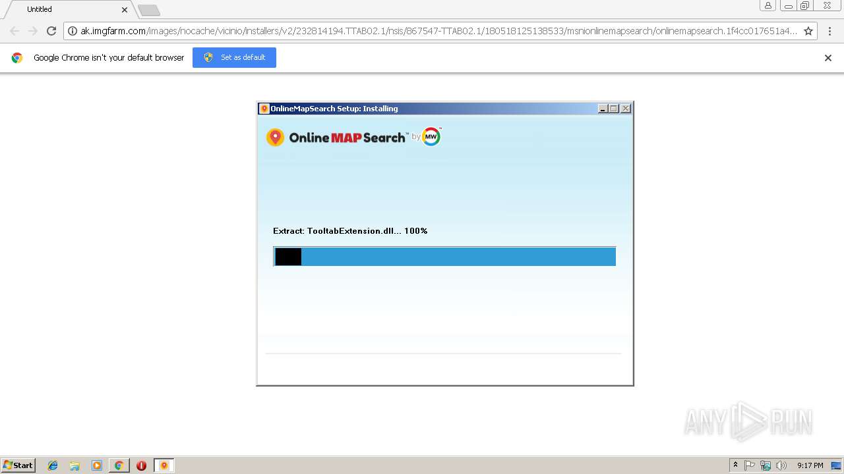Click the forward navigation arrow

coord(33,31)
